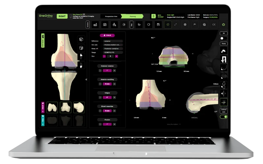Image resolution: width=263 pixels, height=164 pixels.
Task: Click the 3D label button
Action: click(224, 33)
